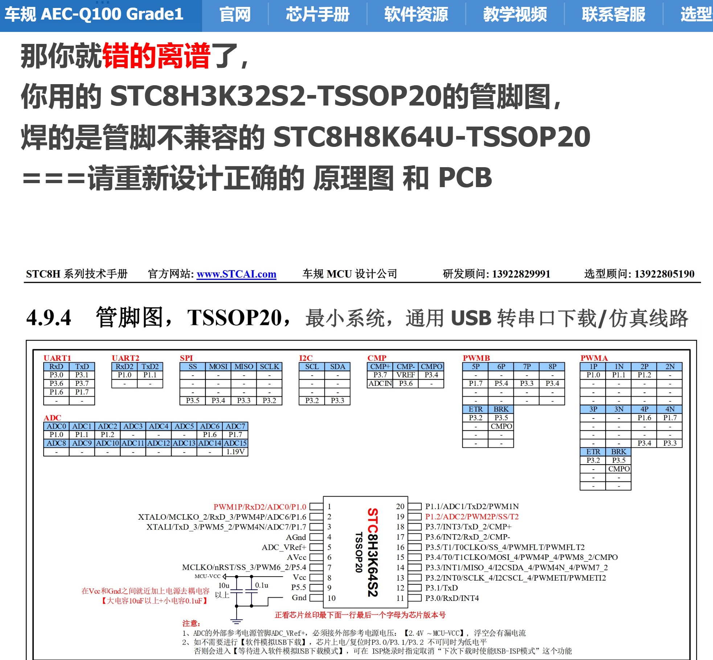The height and width of the screenshot is (660, 713).
Task: Click the 8P header cell in PWMB table
Action: pos(552,367)
